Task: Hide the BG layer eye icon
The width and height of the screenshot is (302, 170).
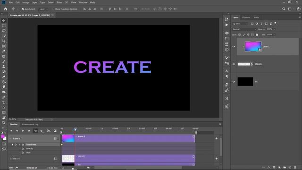Action: click(234, 82)
